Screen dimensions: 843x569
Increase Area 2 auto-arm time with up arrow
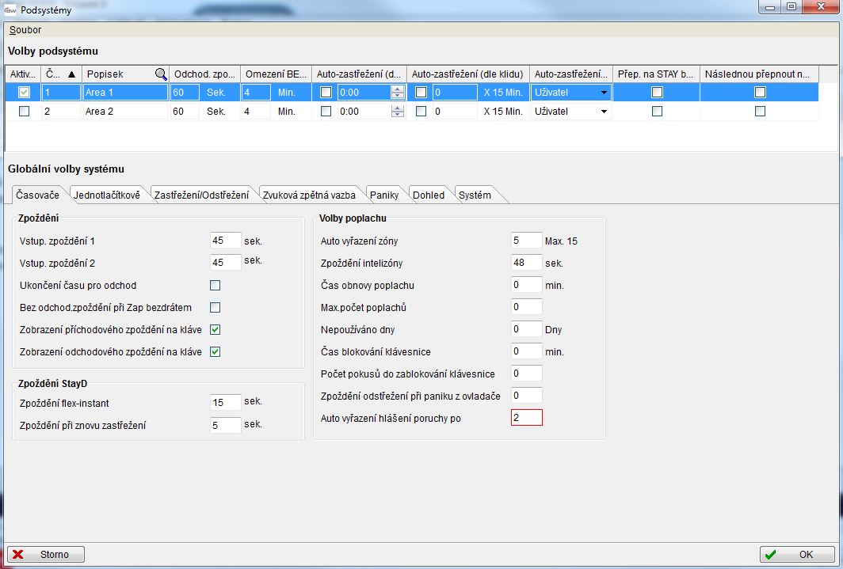pos(398,108)
